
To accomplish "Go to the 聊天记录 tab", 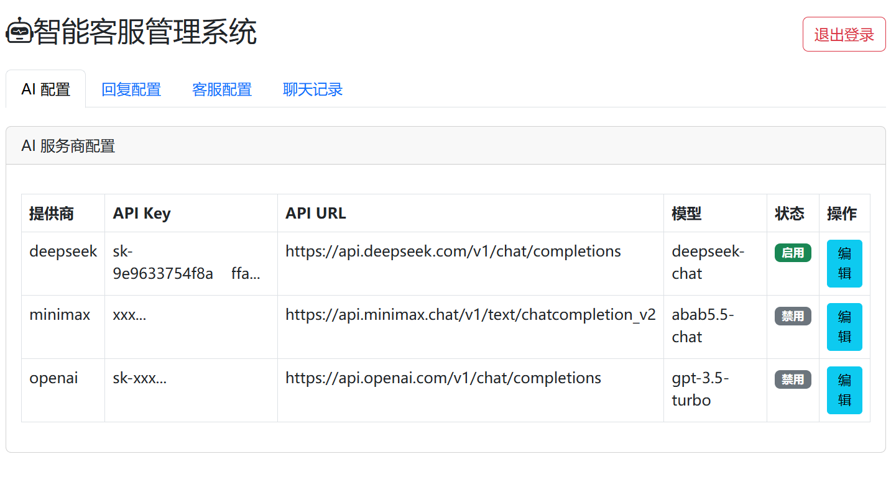I will (313, 89).
